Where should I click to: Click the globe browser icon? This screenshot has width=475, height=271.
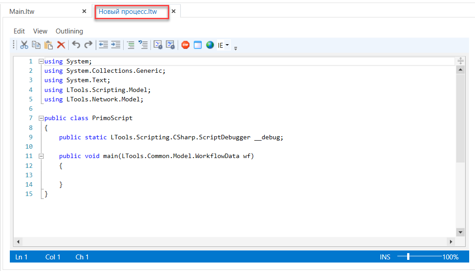[210, 45]
